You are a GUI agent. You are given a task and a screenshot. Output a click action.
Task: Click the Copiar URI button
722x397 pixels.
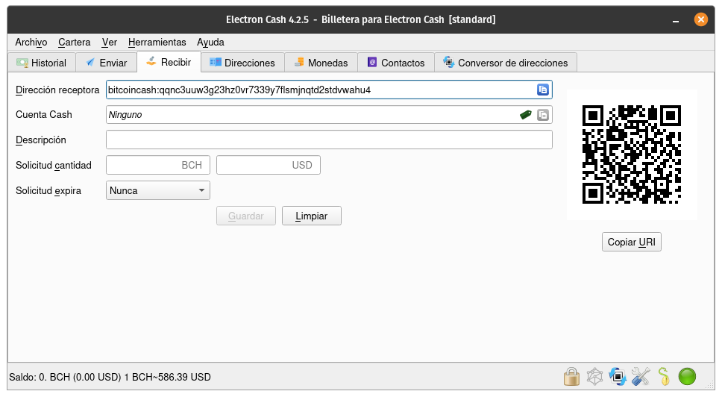click(x=631, y=242)
